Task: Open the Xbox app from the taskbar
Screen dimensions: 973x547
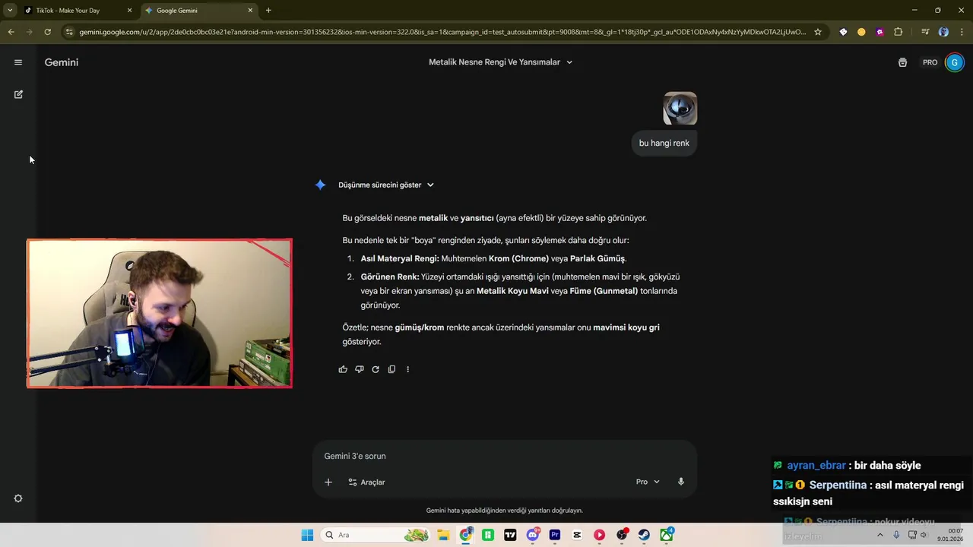Action: pos(667,535)
